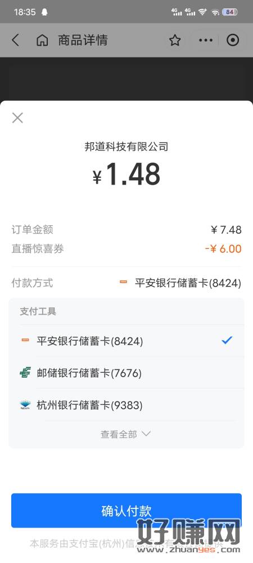
Task: Tap the Hangzhou Bank logo
Action: (x=25, y=405)
